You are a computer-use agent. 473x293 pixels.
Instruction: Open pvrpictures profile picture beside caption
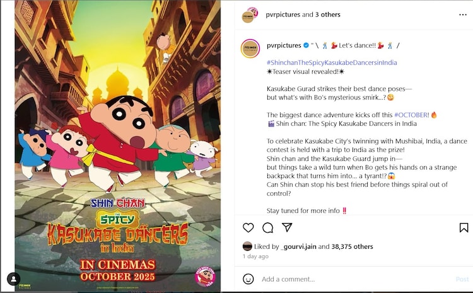pos(250,49)
